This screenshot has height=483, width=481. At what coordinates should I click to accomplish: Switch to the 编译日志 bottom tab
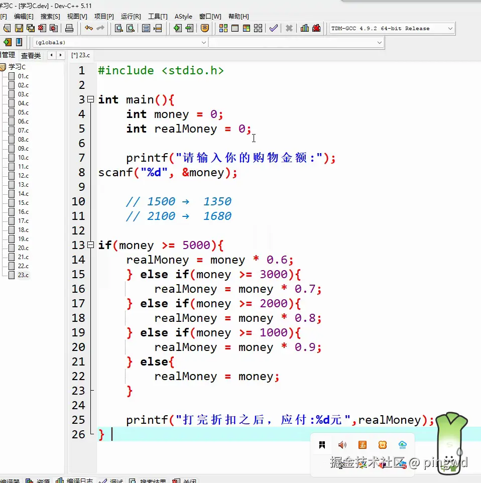(x=75, y=480)
